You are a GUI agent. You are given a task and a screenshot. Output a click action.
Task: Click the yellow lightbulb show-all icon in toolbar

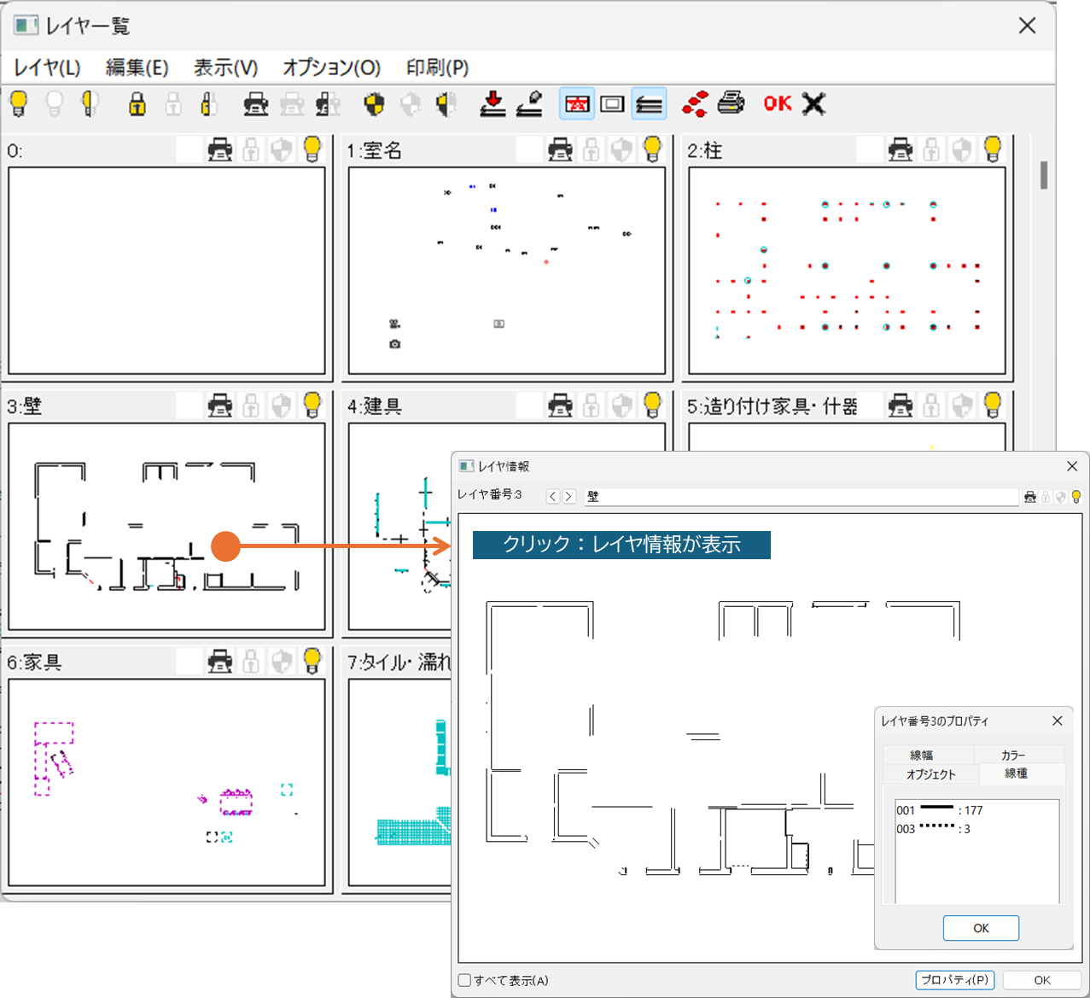tap(19, 104)
